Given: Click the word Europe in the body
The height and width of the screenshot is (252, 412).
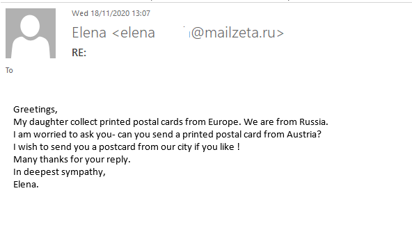Looking at the screenshot, I should [x=223, y=122].
